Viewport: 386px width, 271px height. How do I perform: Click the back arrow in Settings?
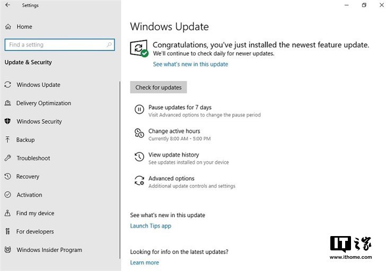tap(7, 5)
